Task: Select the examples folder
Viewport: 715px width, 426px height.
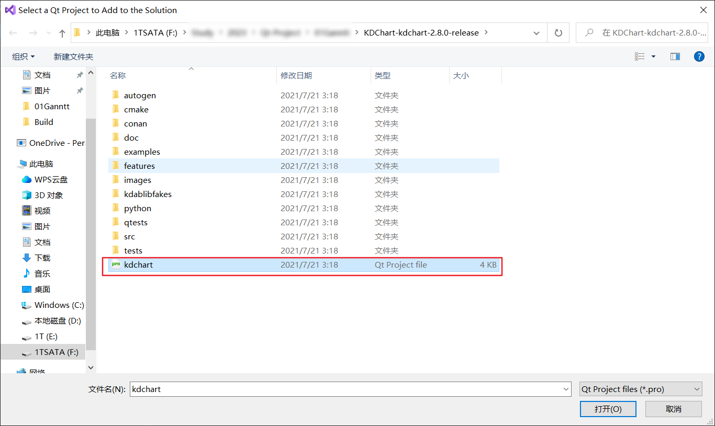Action: tap(304, 152)
